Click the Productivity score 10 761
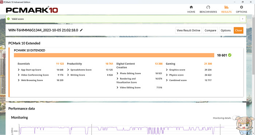This screenshot has width=255, height=135. [109, 64]
